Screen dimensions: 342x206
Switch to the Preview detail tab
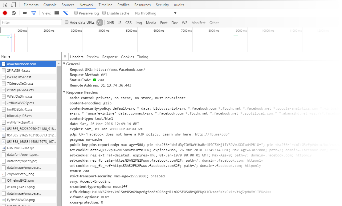tap(93, 57)
